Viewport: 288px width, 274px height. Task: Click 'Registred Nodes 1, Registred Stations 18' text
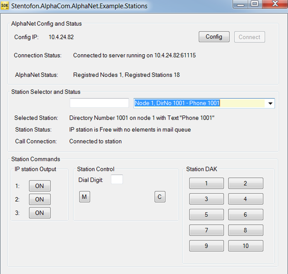[126, 75]
